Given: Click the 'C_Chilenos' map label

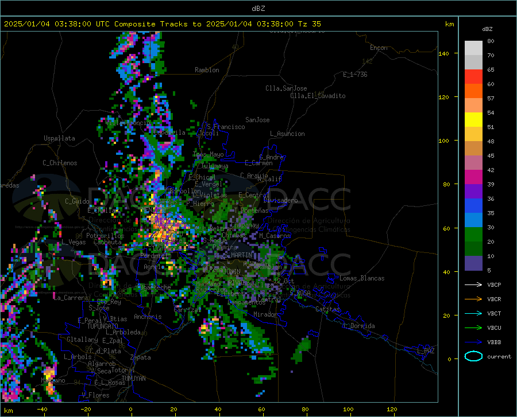Looking at the screenshot, I should tap(60, 163).
